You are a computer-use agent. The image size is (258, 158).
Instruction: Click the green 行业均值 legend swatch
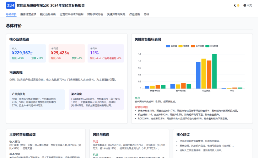coord(207,46)
